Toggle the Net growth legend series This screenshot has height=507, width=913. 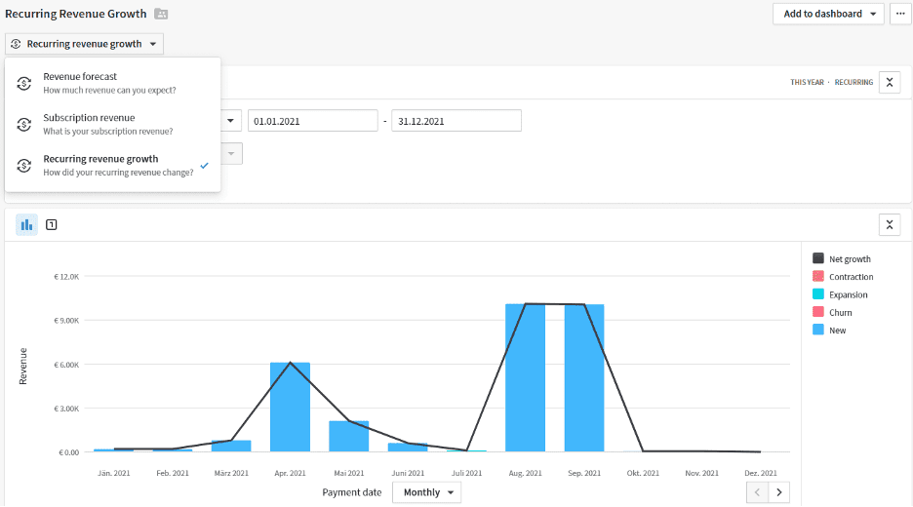[x=842, y=259]
